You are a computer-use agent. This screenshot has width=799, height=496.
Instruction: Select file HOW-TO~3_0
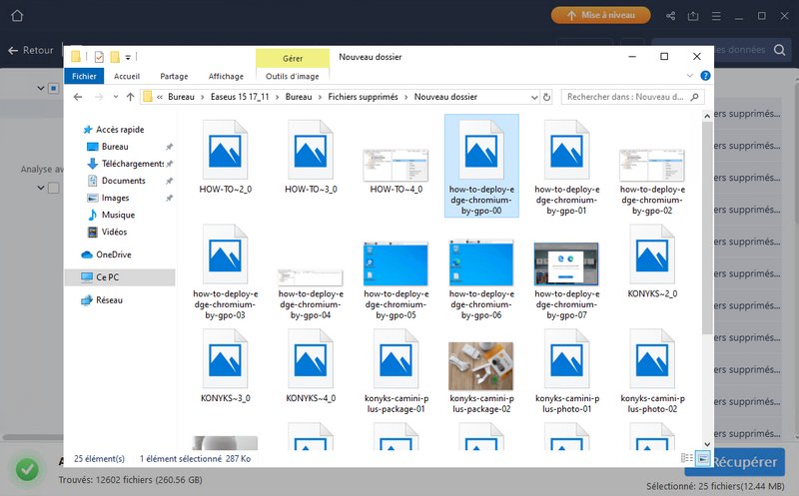(311, 157)
